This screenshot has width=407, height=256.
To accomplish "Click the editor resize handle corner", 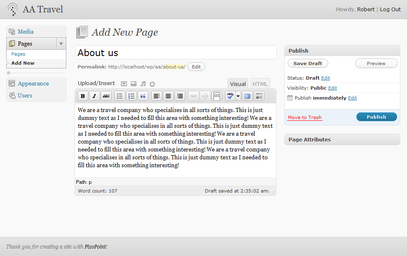I will 273,193.
